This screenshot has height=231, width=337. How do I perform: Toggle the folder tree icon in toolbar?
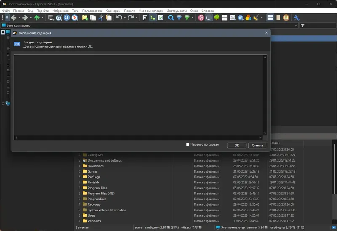click(x=152, y=18)
